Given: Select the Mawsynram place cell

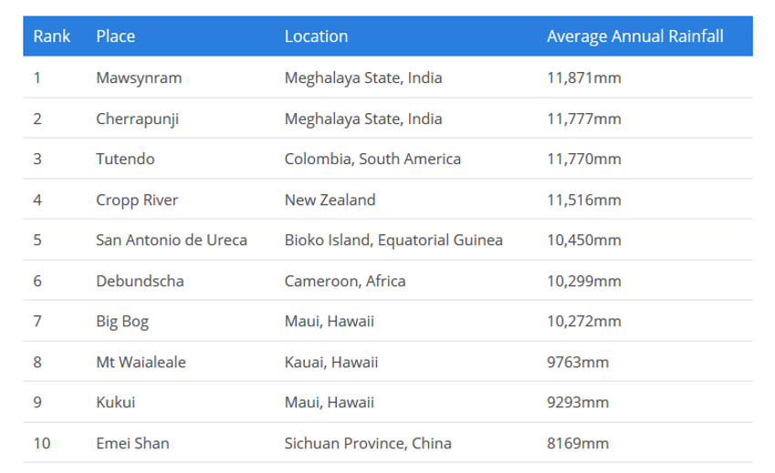Looking at the screenshot, I should pyautogui.click(x=139, y=78).
